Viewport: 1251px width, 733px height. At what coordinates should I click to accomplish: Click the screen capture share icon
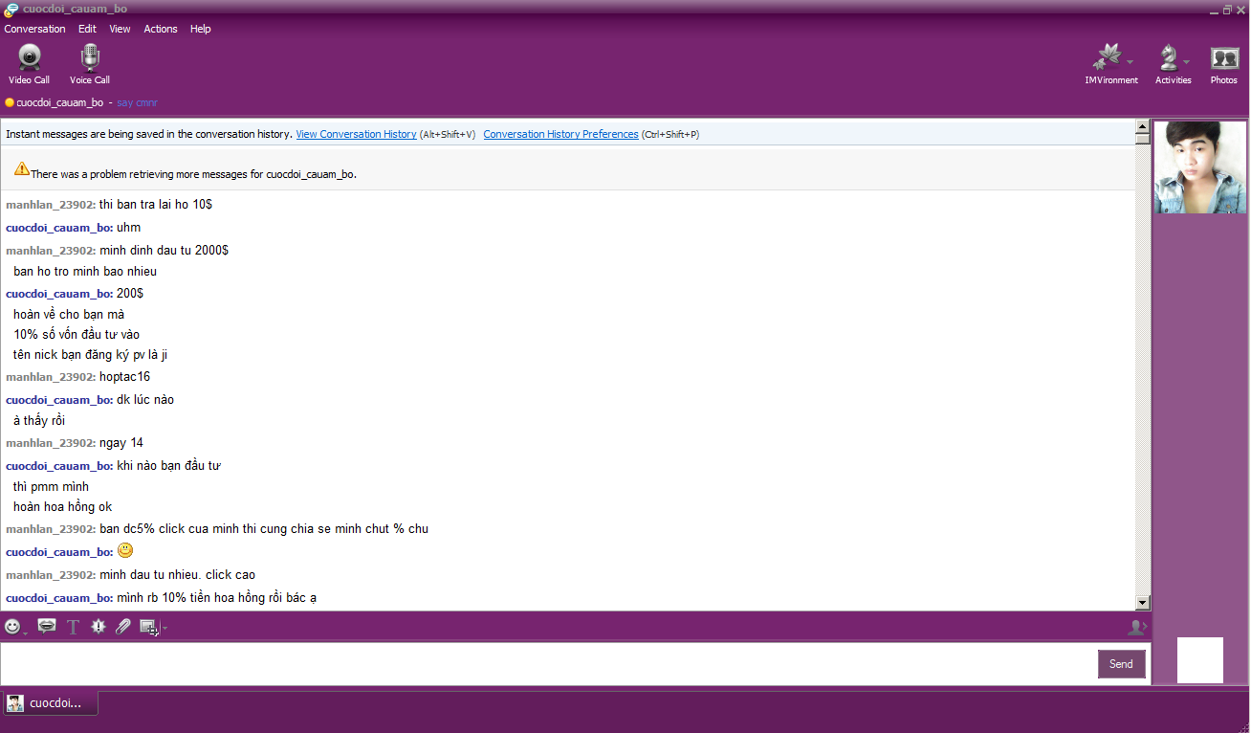148,627
